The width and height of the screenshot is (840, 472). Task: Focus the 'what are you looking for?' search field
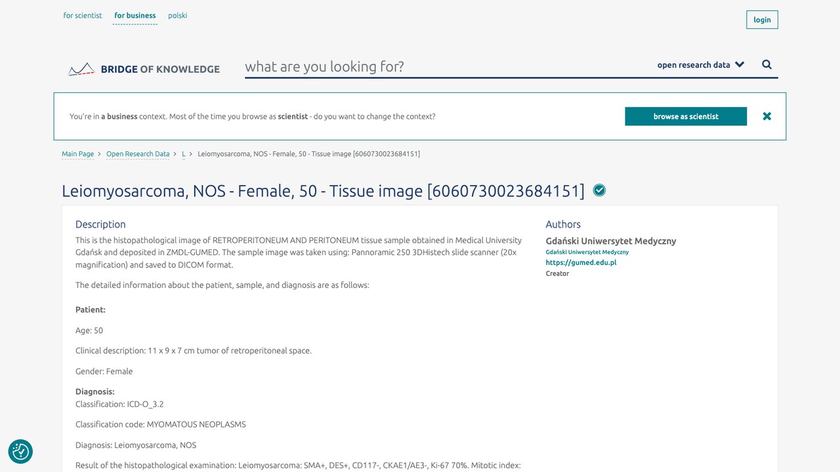point(446,66)
